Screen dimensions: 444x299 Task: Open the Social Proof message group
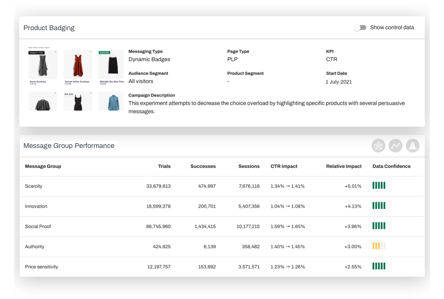click(x=38, y=226)
